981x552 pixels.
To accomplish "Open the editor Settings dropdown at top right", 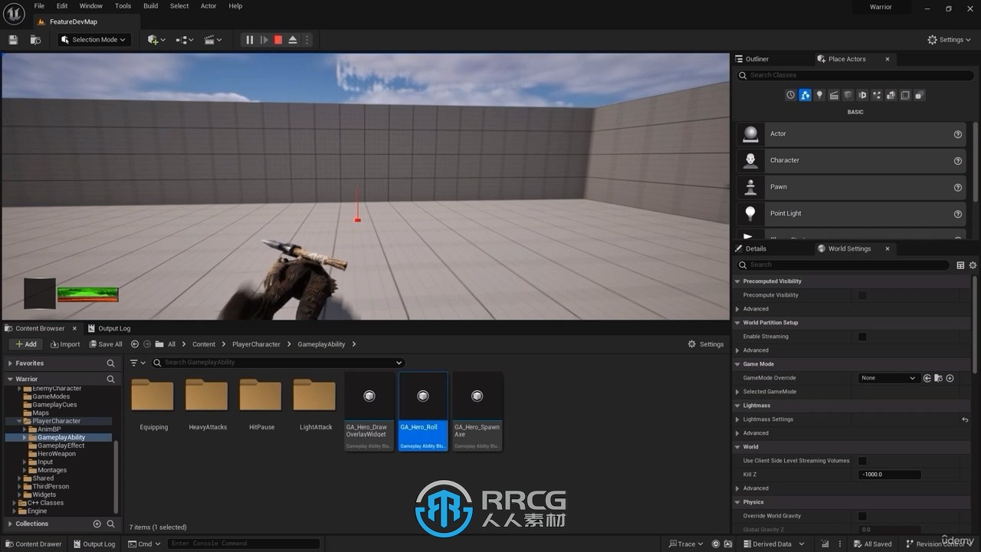I will click(x=949, y=40).
